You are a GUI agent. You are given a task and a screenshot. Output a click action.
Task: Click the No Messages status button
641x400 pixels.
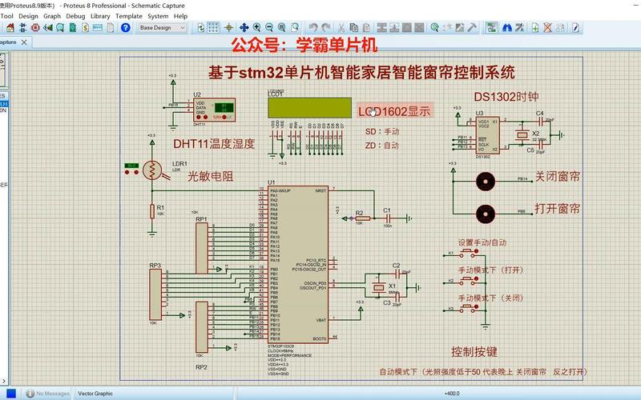47,394
